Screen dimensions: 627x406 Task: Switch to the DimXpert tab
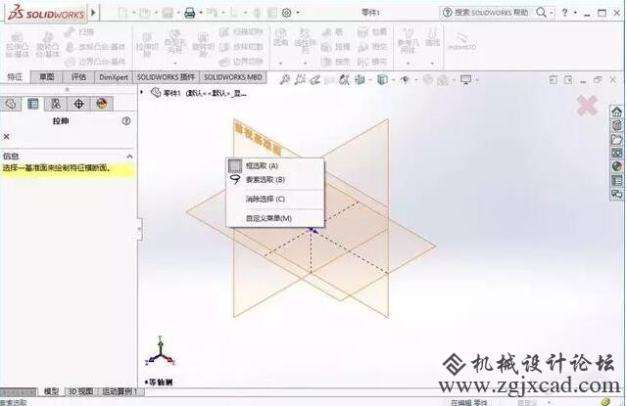114,76
